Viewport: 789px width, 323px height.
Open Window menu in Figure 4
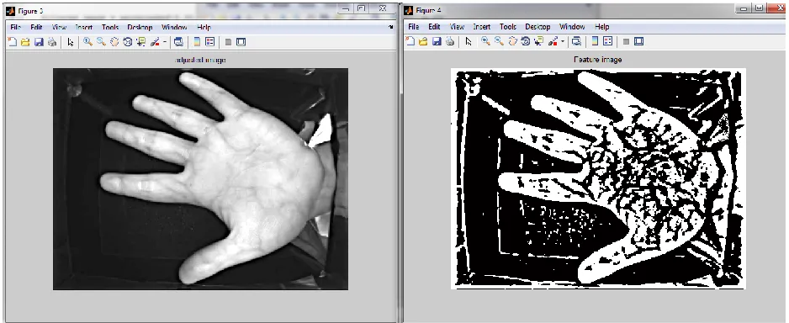(x=572, y=27)
